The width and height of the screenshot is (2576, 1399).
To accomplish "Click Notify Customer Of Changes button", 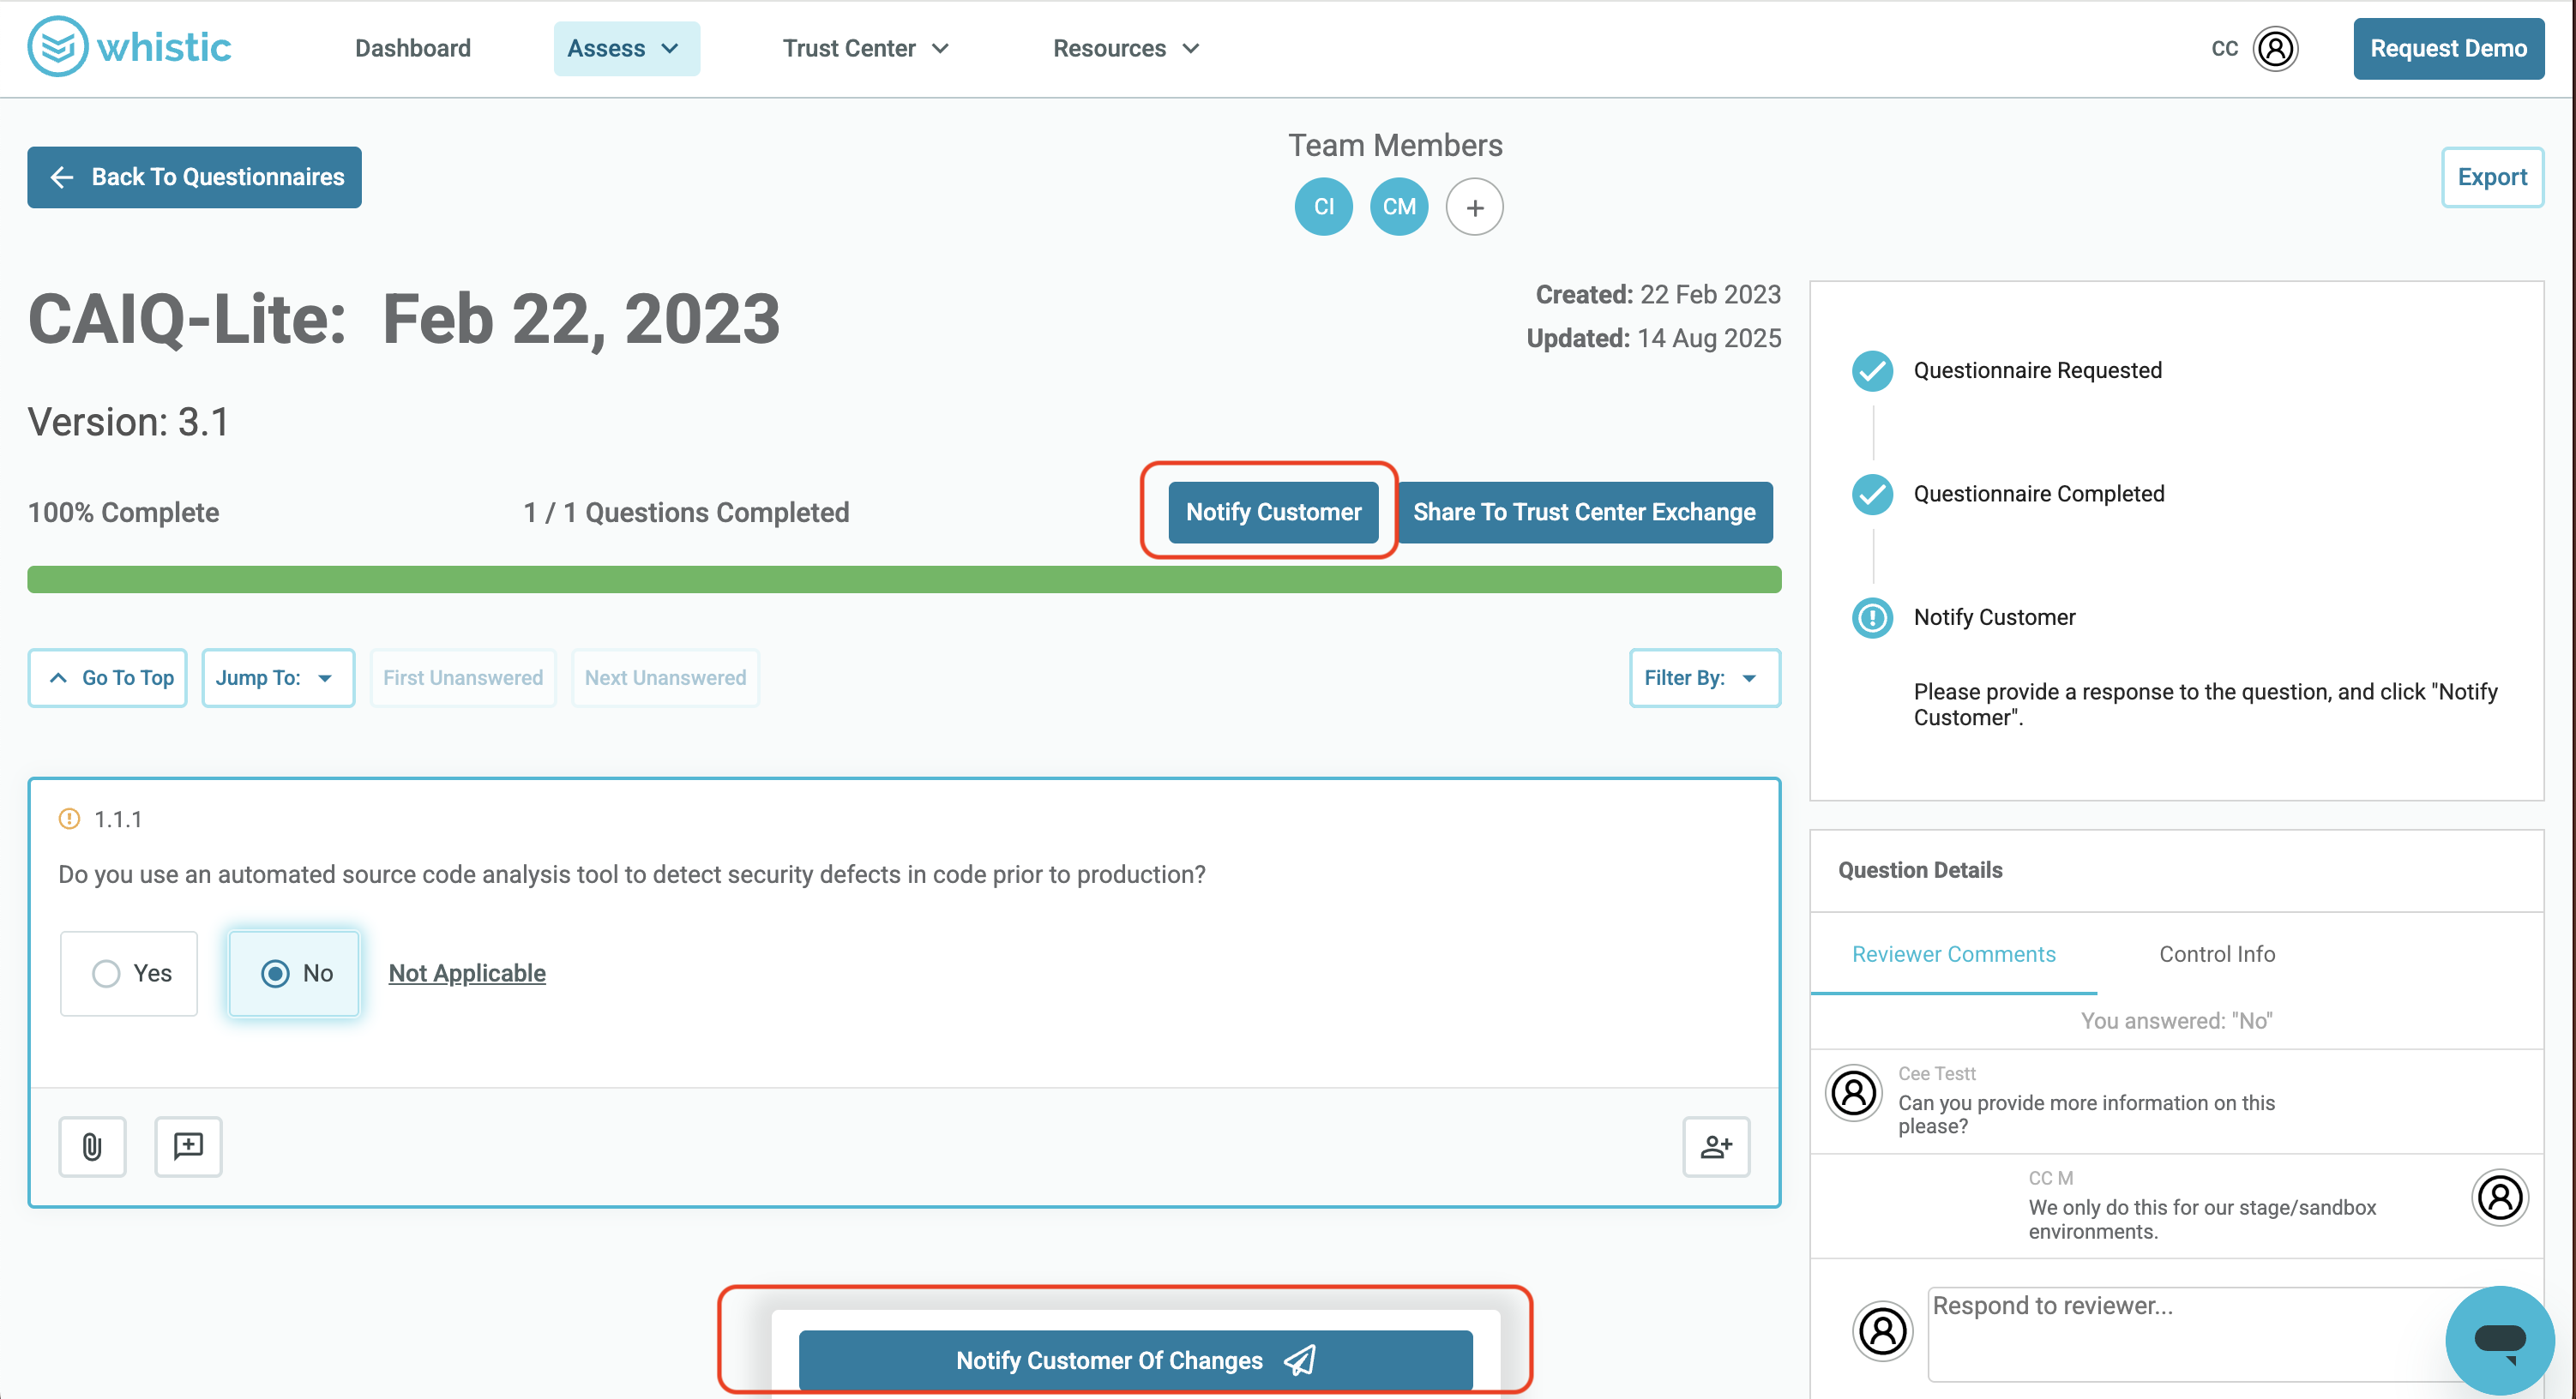I will pos(1135,1360).
